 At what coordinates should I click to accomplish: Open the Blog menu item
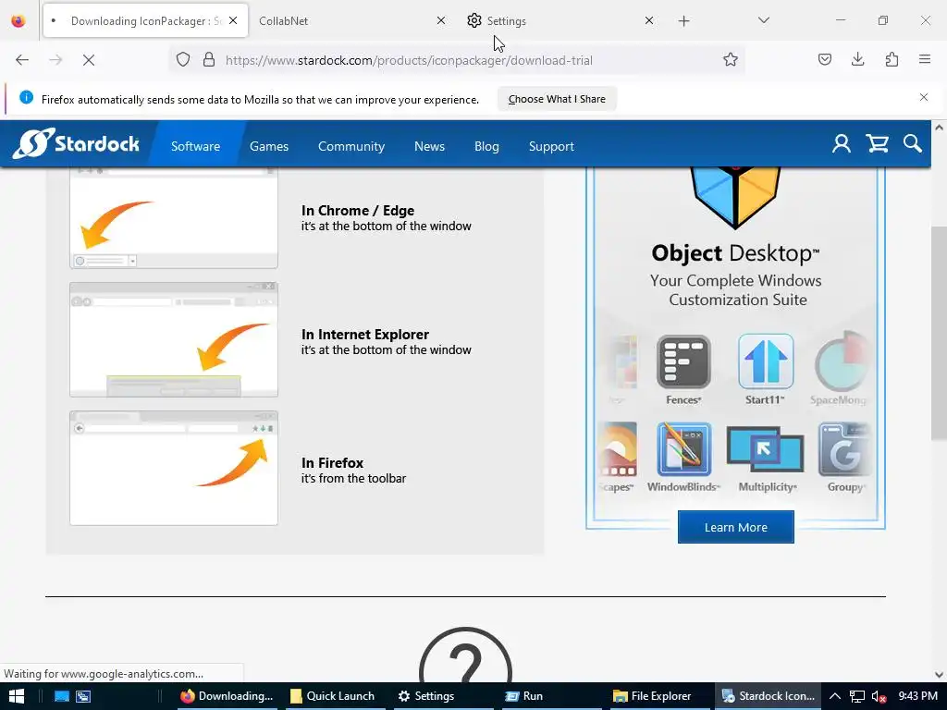click(486, 146)
